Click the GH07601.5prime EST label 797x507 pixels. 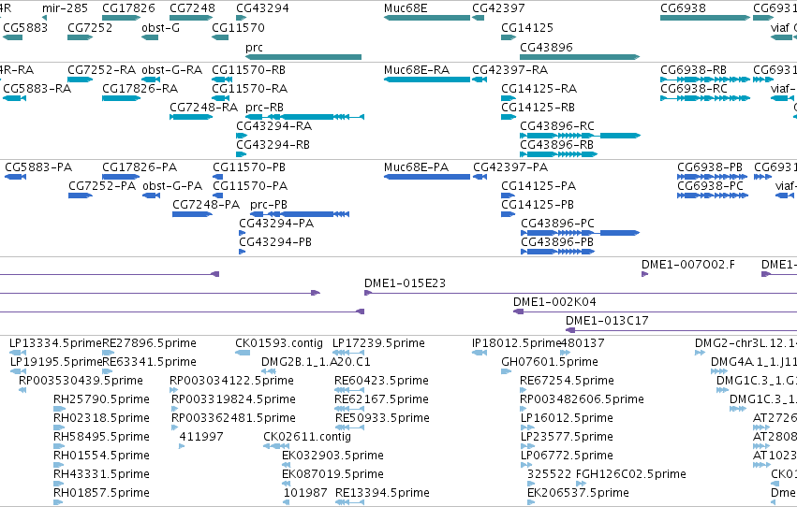(x=550, y=362)
